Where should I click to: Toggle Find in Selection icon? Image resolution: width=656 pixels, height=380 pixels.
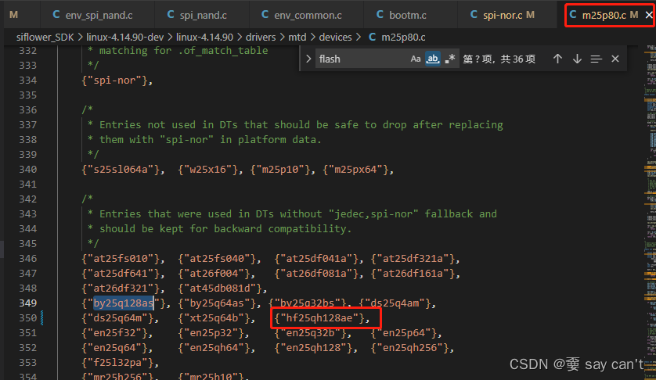(x=596, y=59)
